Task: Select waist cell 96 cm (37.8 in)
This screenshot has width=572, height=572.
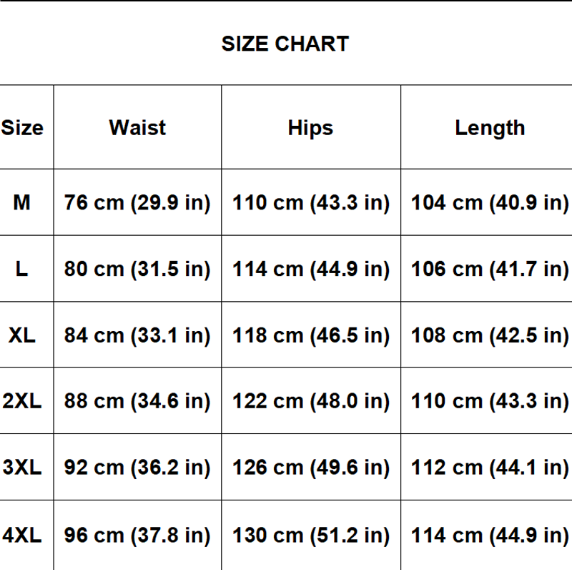Action: (137, 536)
